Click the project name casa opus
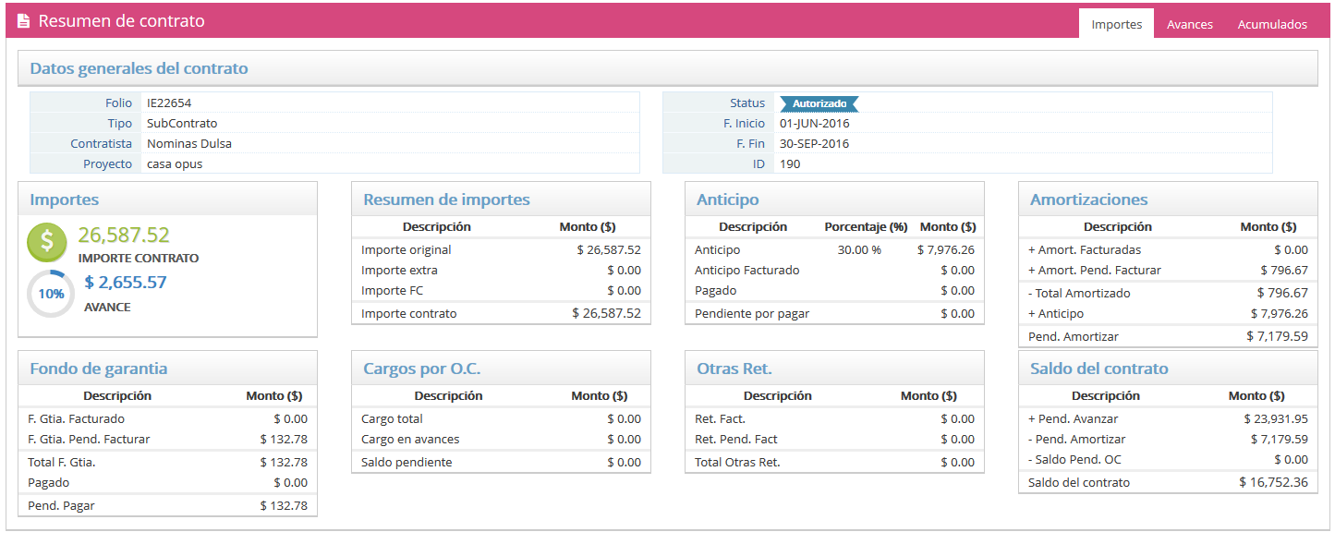The height and width of the screenshot is (544, 1335). point(175,163)
